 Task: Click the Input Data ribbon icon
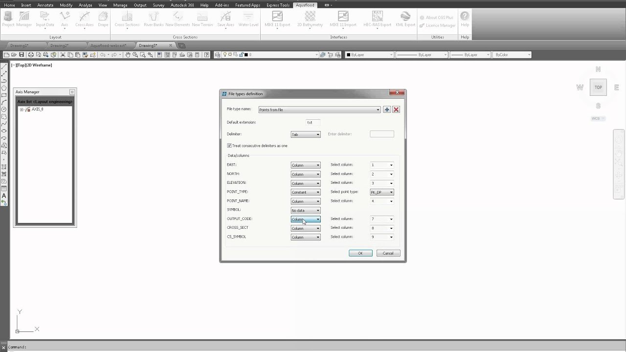coord(45,19)
